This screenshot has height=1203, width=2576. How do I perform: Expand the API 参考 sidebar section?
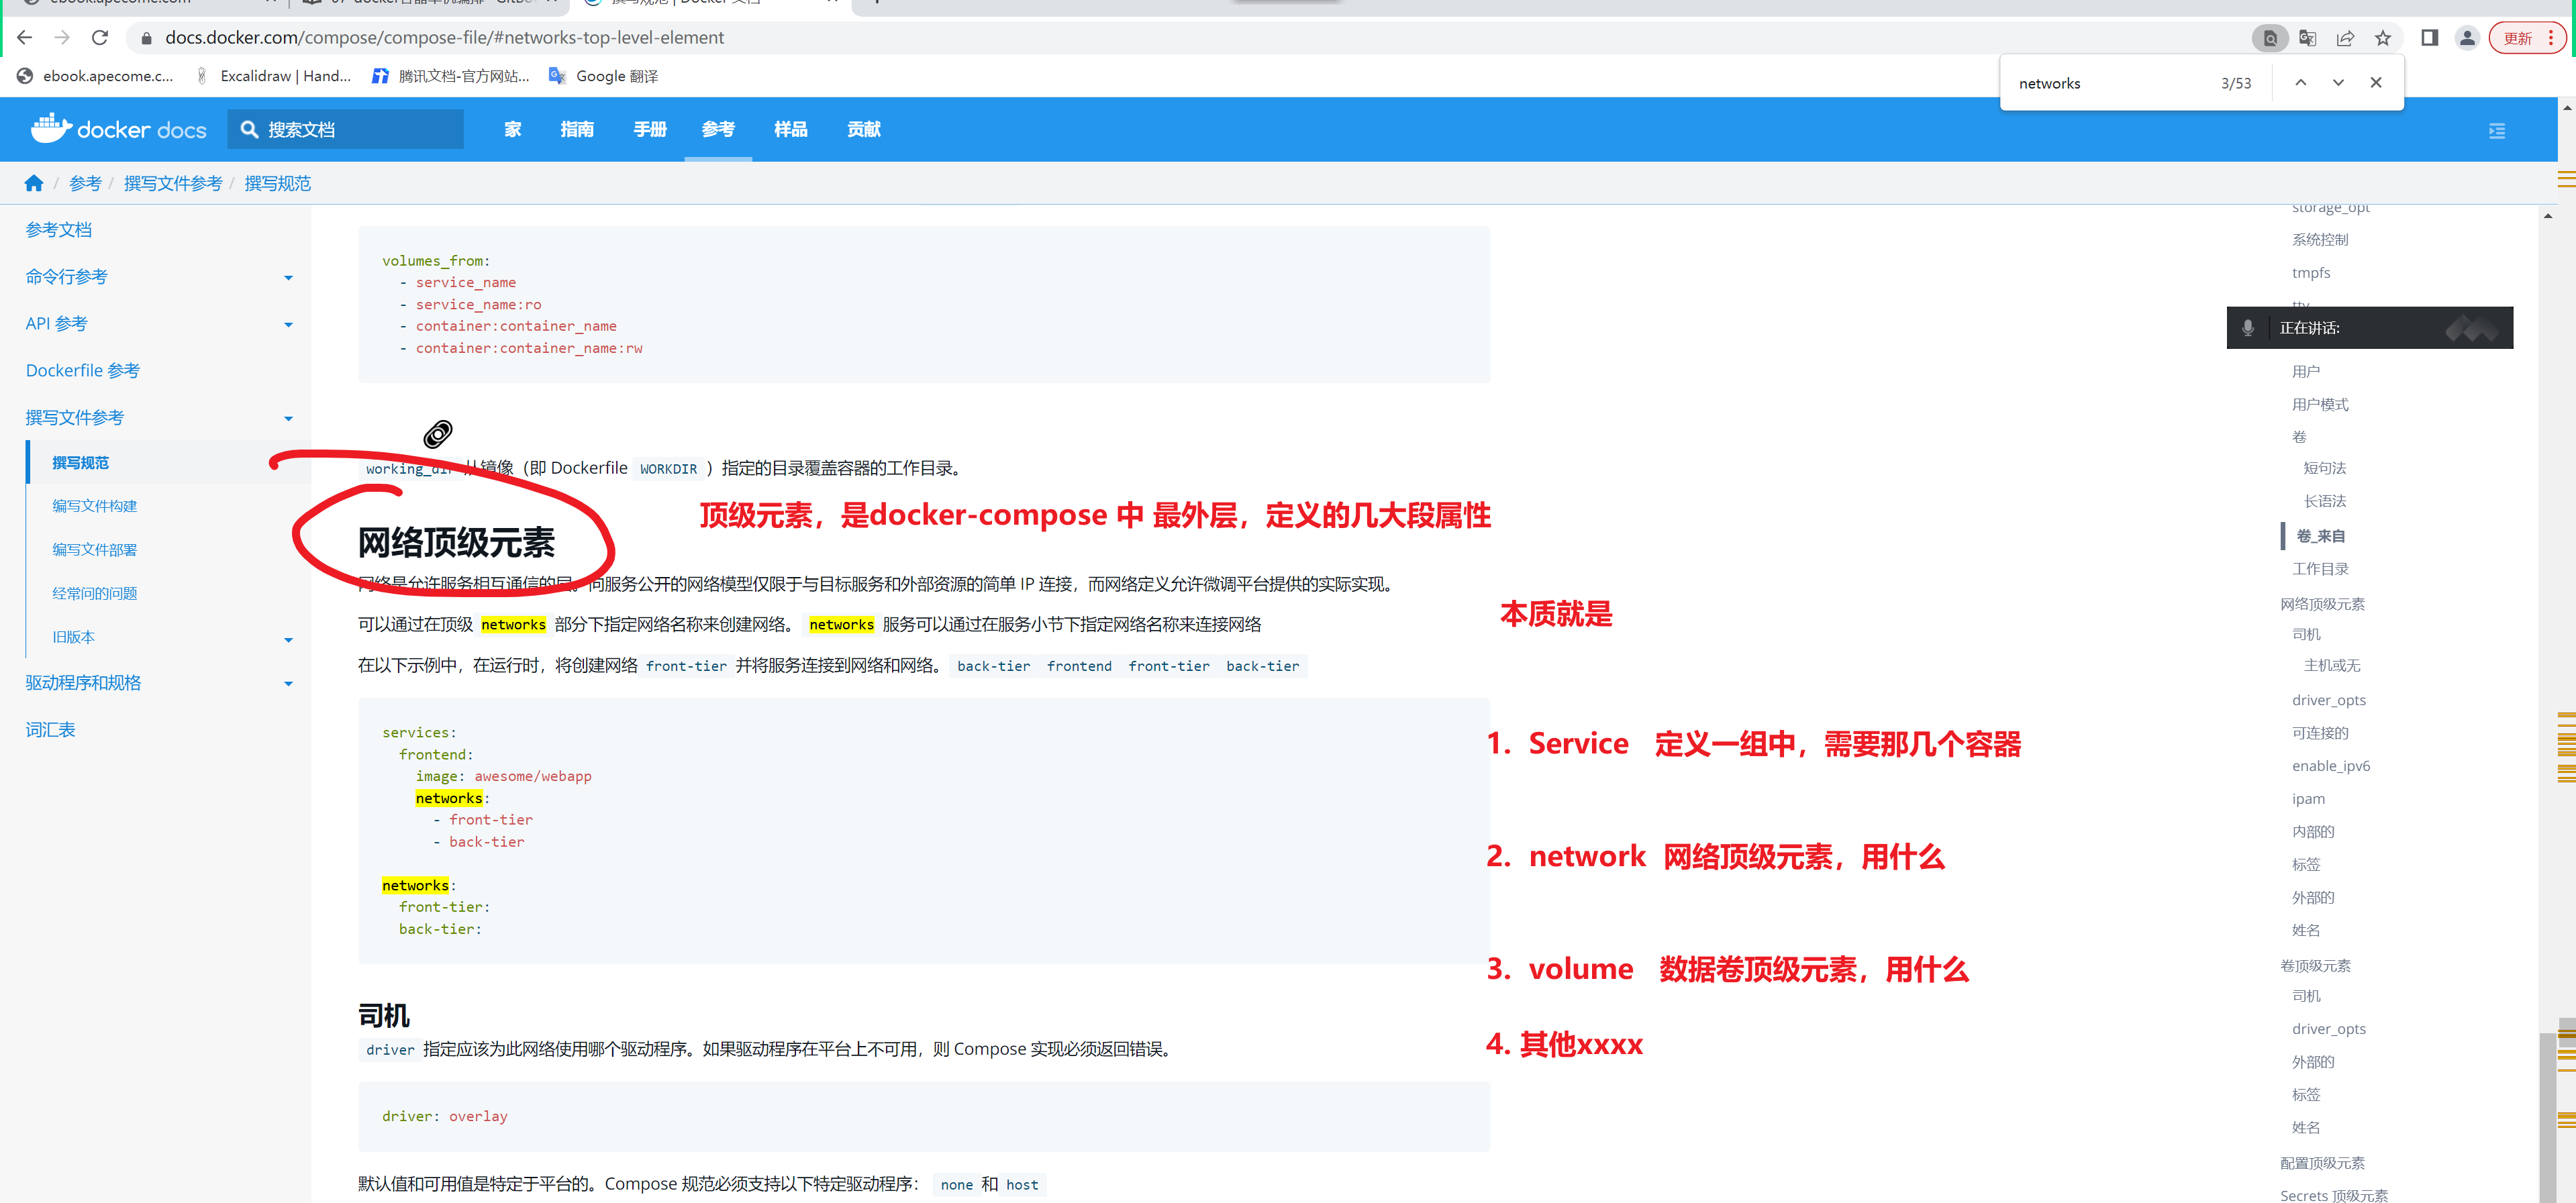pos(288,325)
